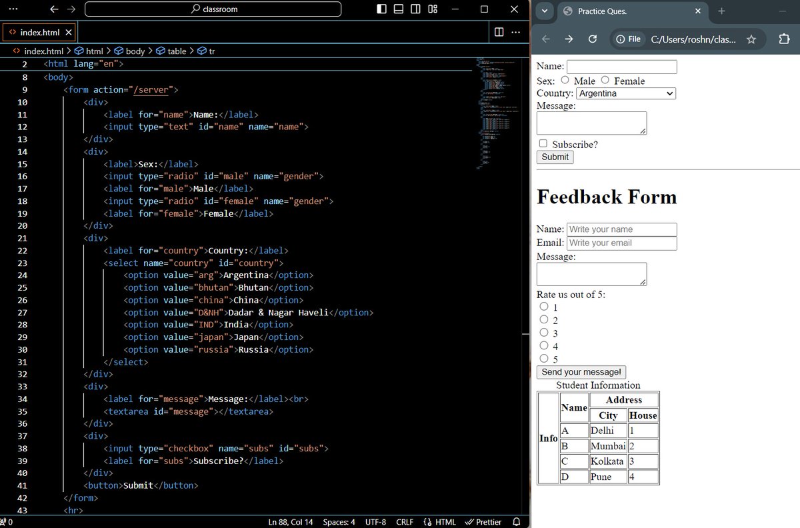Image resolution: width=800 pixels, height=528 pixels.
Task: Open the tr breadcrumb segment
Action: pyautogui.click(x=207, y=51)
